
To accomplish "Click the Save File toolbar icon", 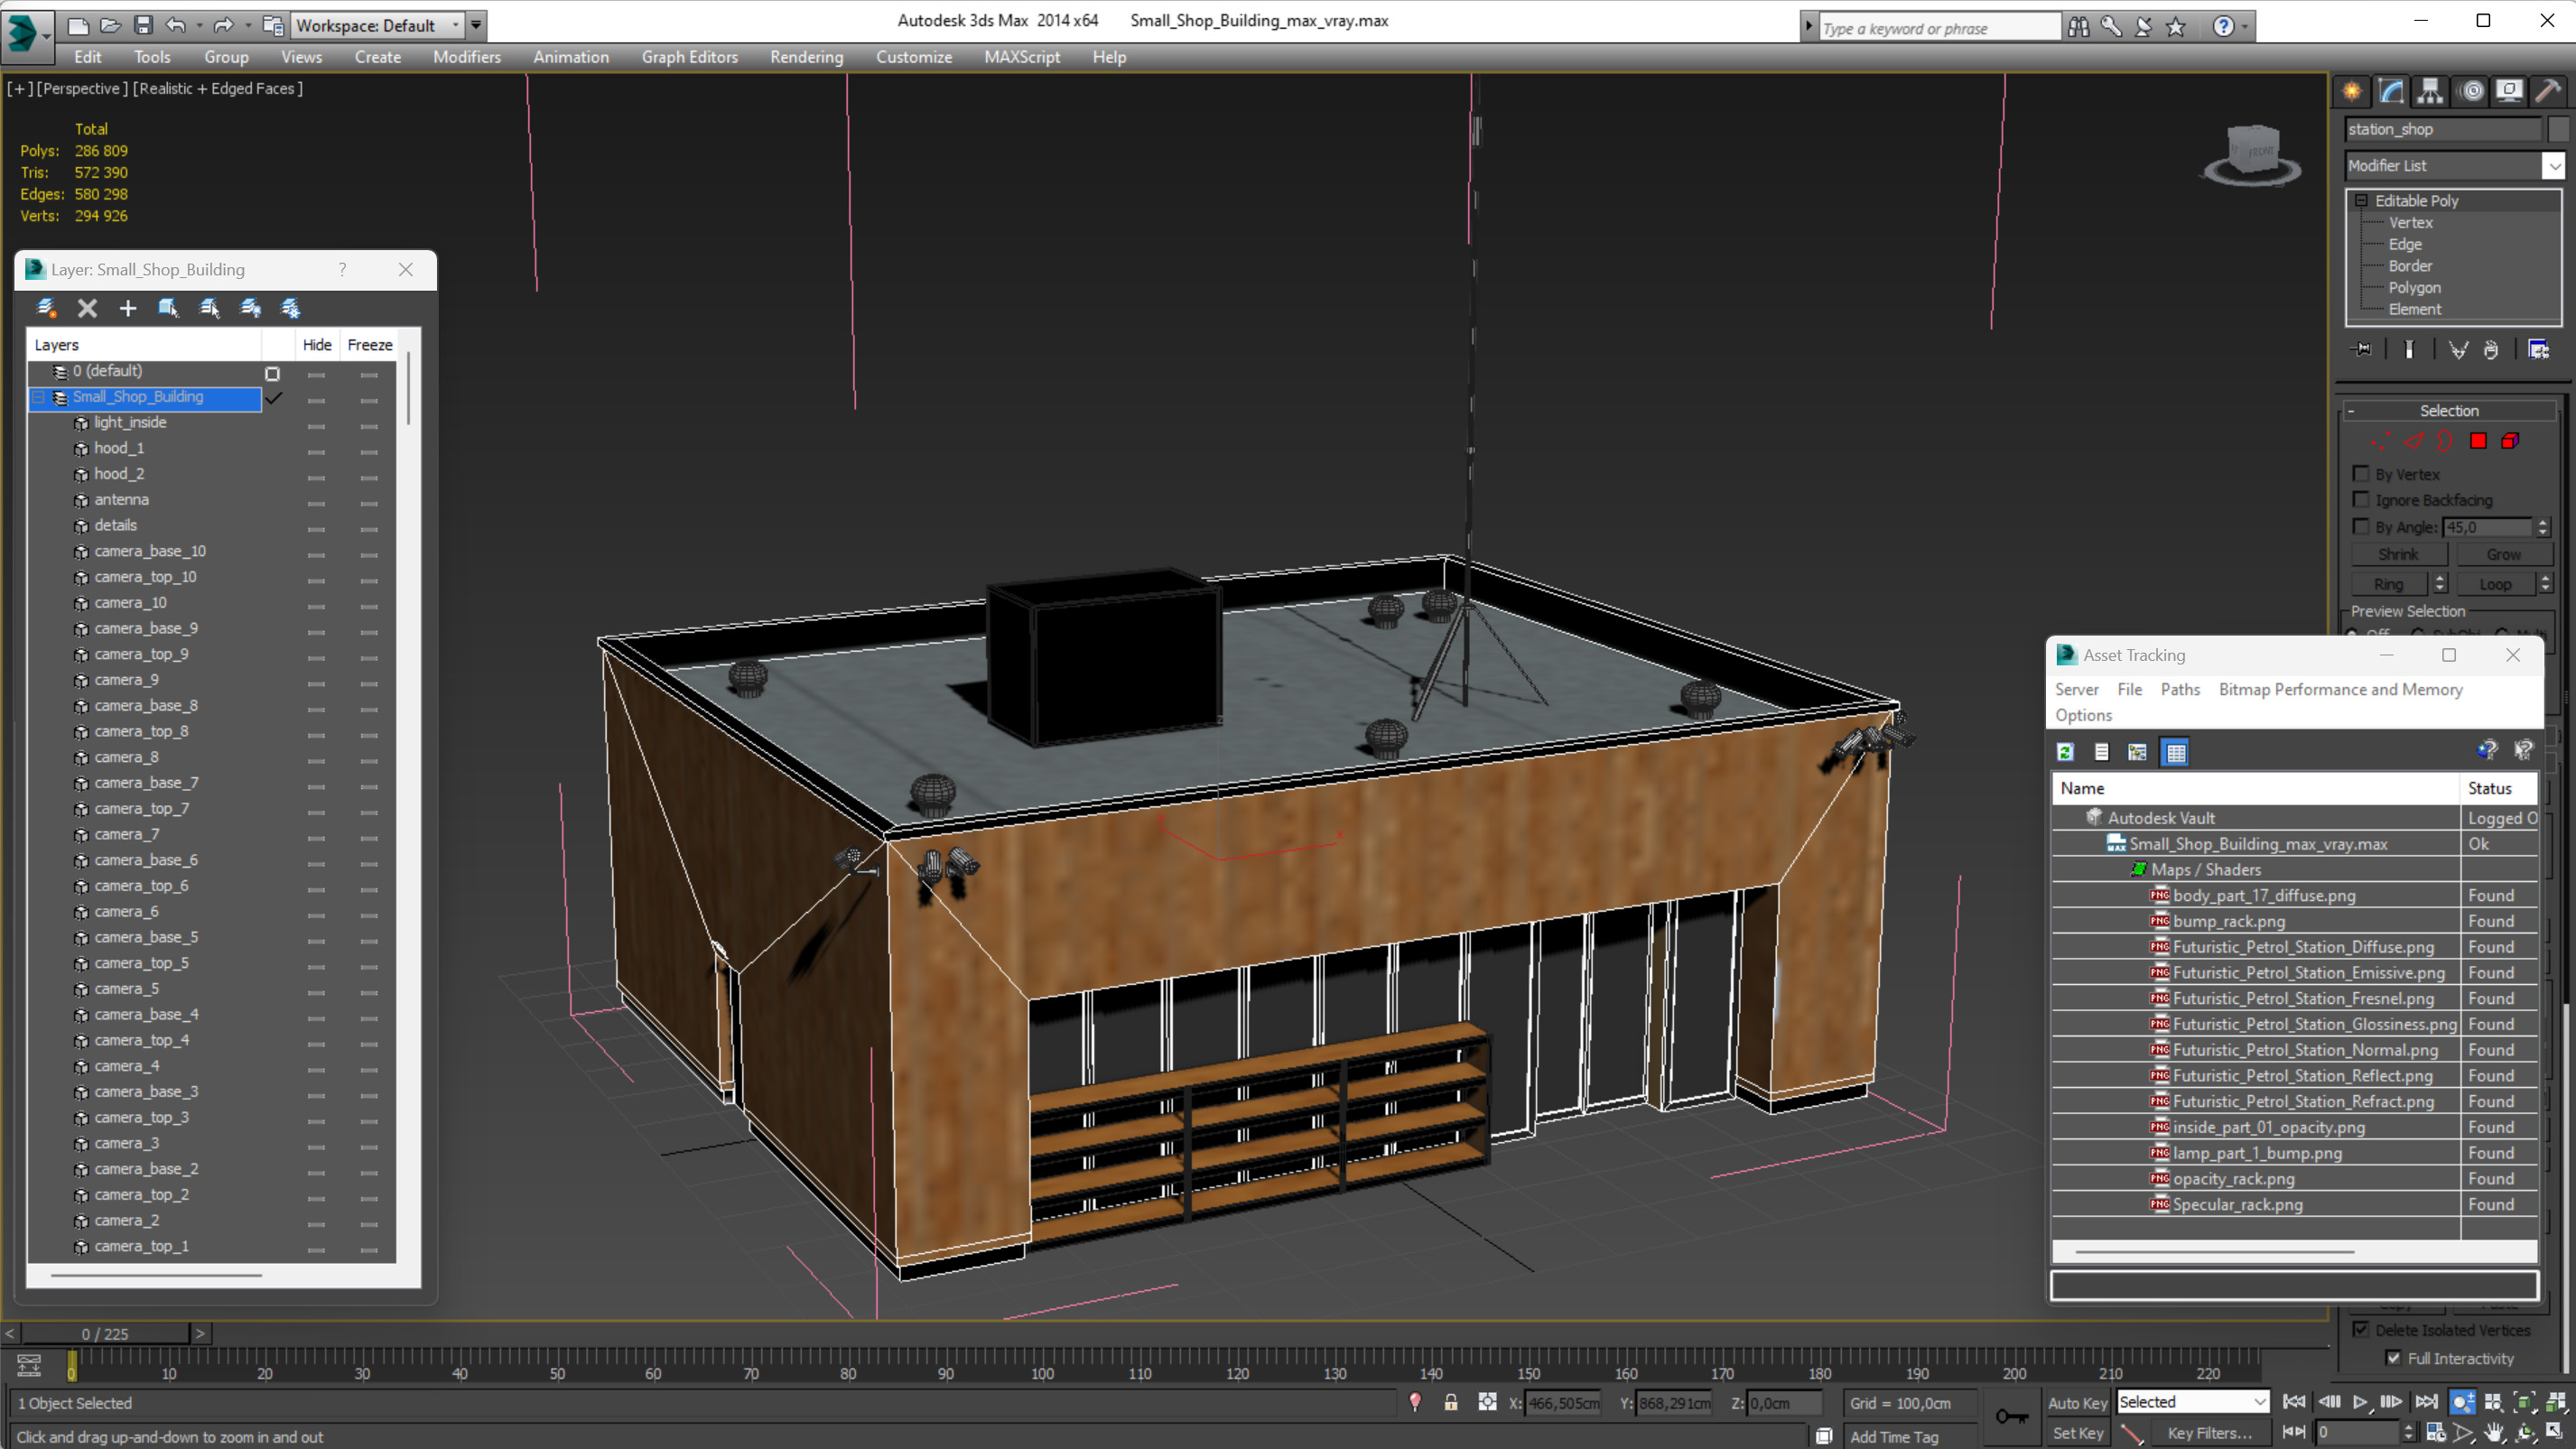I will [143, 25].
